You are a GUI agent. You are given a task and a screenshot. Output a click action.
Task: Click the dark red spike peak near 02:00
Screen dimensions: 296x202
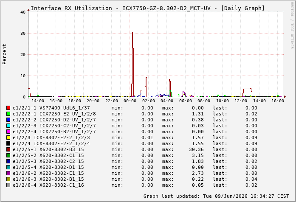(146, 78)
